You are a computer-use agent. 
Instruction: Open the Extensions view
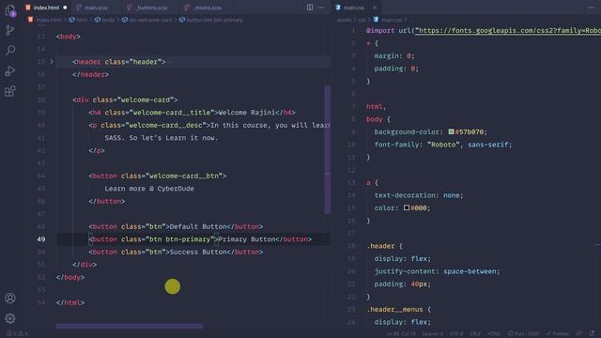point(10,91)
